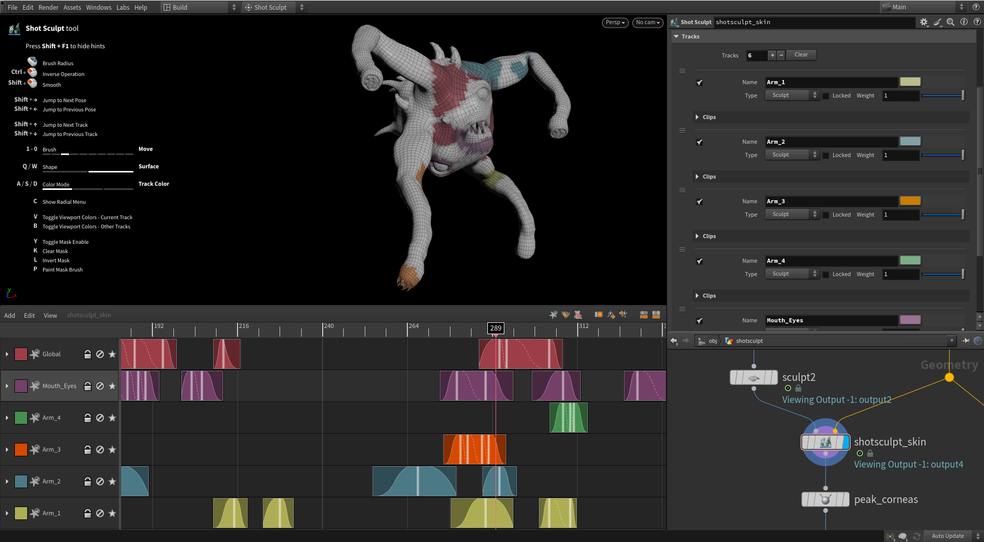Open the Labs menu
This screenshot has width=984, height=542.
pyautogui.click(x=123, y=7)
